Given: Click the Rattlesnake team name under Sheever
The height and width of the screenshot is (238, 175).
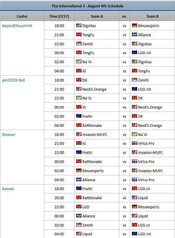Looking at the screenshot, I should pos(92,162).
